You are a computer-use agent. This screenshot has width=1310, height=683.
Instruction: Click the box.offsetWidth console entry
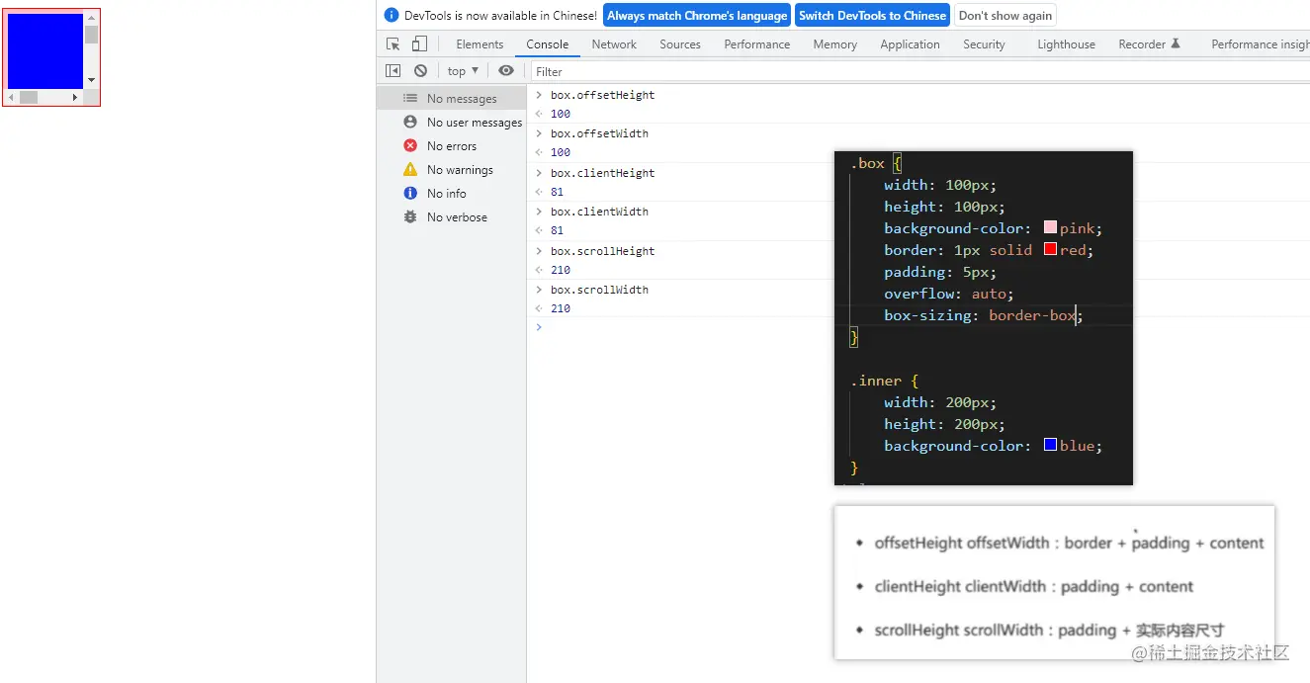point(599,133)
